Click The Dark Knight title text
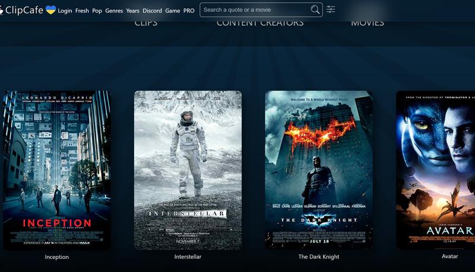The image size is (475, 272). coord(319,257)
